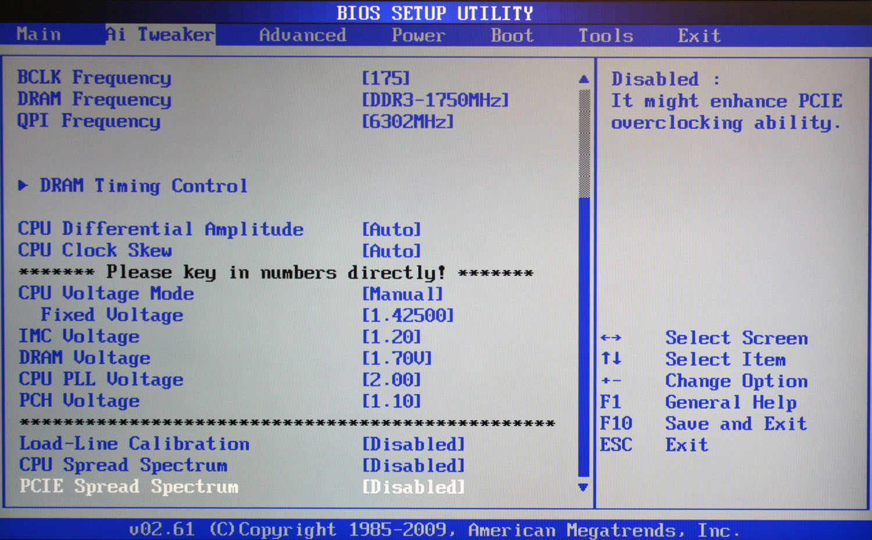
Task: Select CPU Clock Skew label
Action: pos(95,251)
